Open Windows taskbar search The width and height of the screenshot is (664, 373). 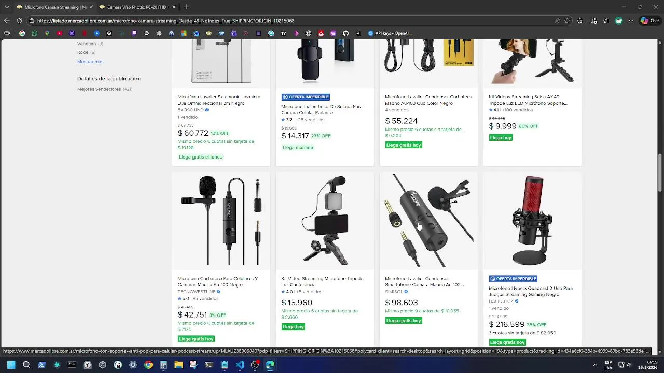pos(26,365)
